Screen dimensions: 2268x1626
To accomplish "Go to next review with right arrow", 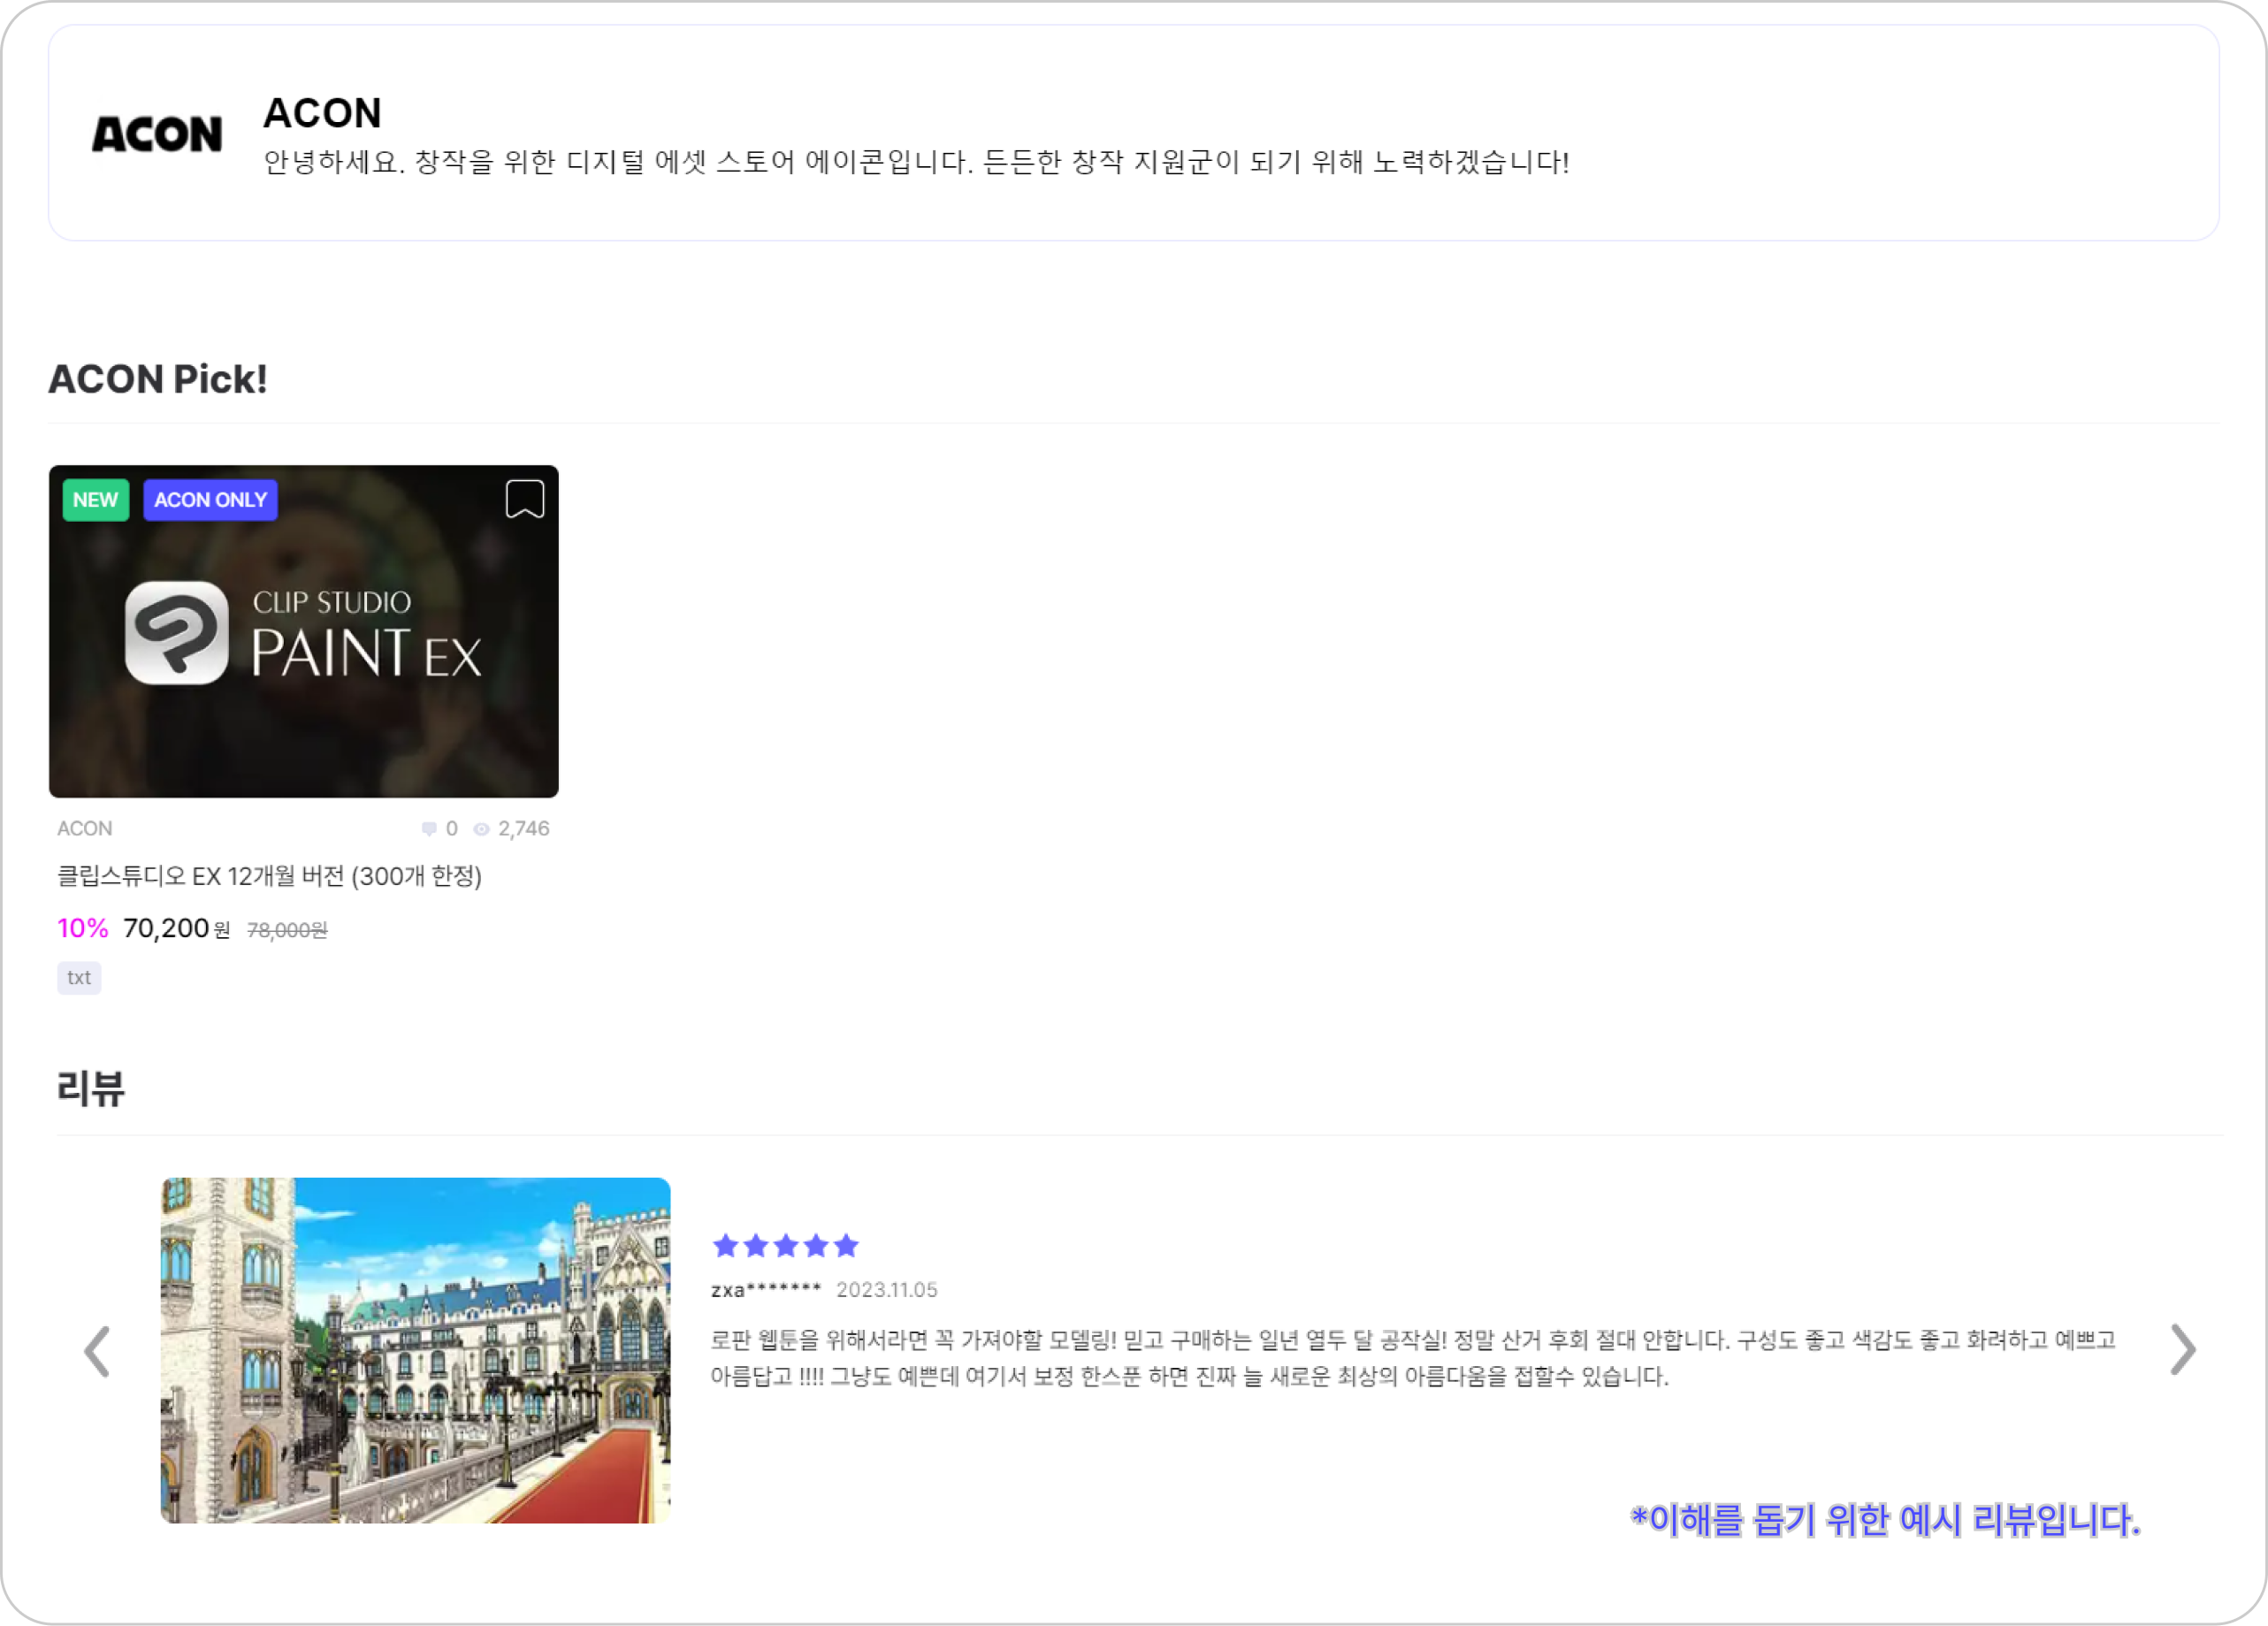I will tap(2182, 1350).
